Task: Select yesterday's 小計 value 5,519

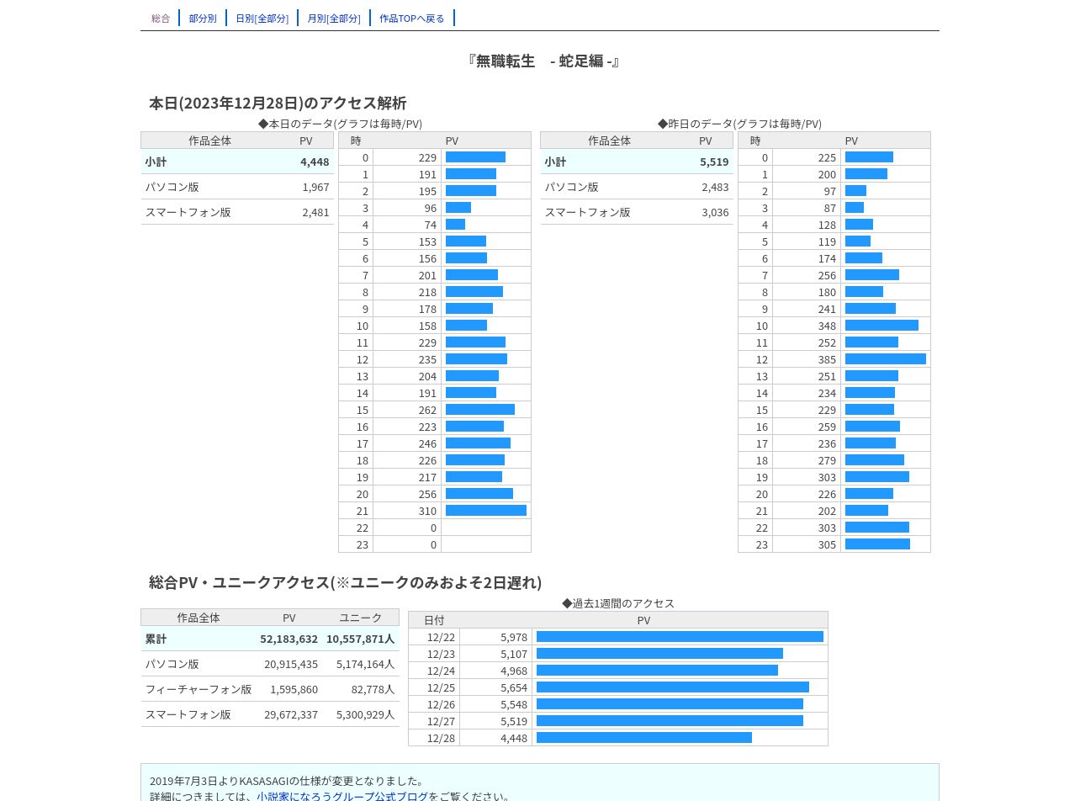Action: pos(714,162)
